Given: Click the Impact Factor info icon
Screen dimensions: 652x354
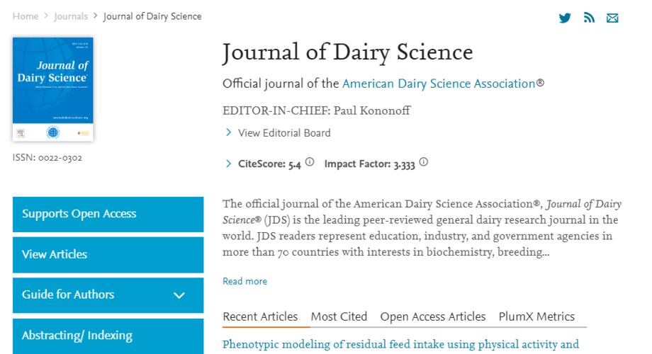Looking at the screenshot, I should point(423,162).
